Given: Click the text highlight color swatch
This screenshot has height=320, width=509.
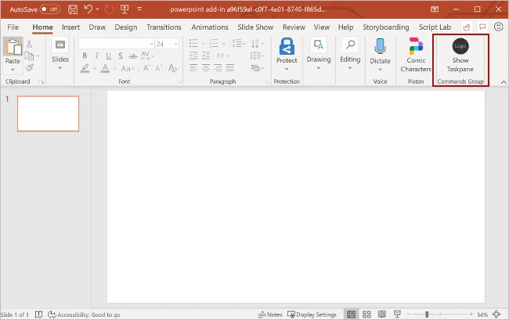Looking at the screenshot, I should tap(85, 68).
